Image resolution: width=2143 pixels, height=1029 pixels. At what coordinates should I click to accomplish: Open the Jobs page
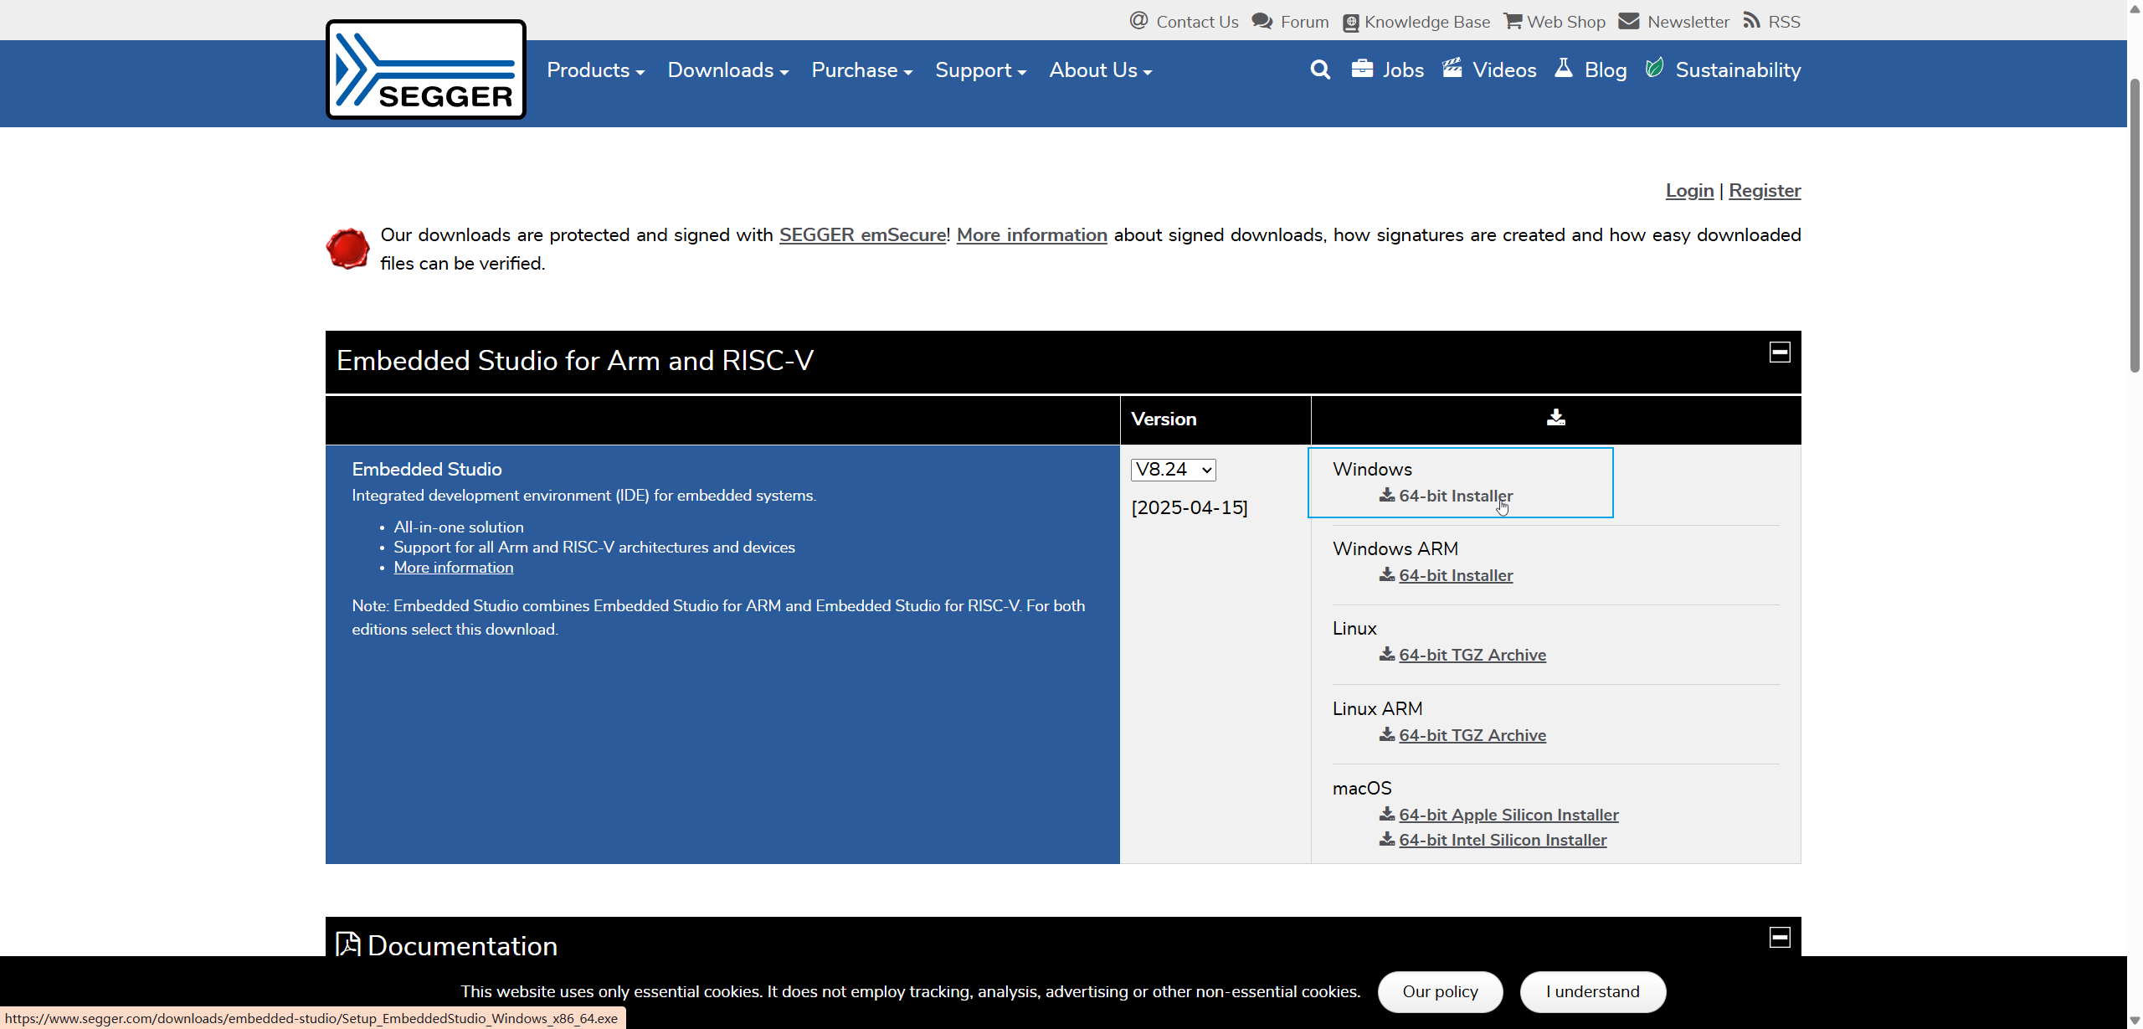pyautogui.click(x=1403, y=70)
